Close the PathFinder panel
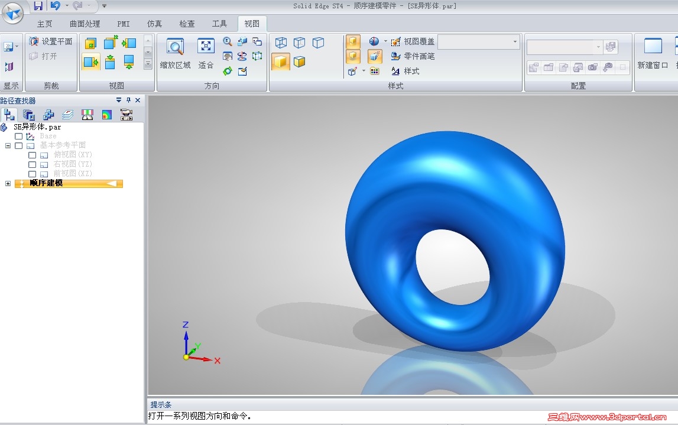The height and width of the screenshot is (425, 678). coord(138,100)
